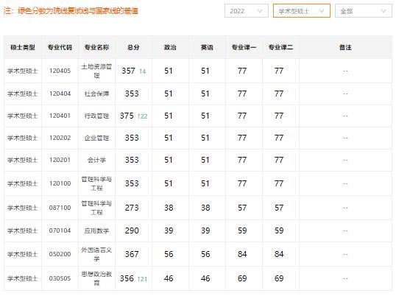The width and height of the screenshot is (396, 296).
Task: Click the 思想政治教育 major name
Action: pyautogui.click(x=96, y=278)
